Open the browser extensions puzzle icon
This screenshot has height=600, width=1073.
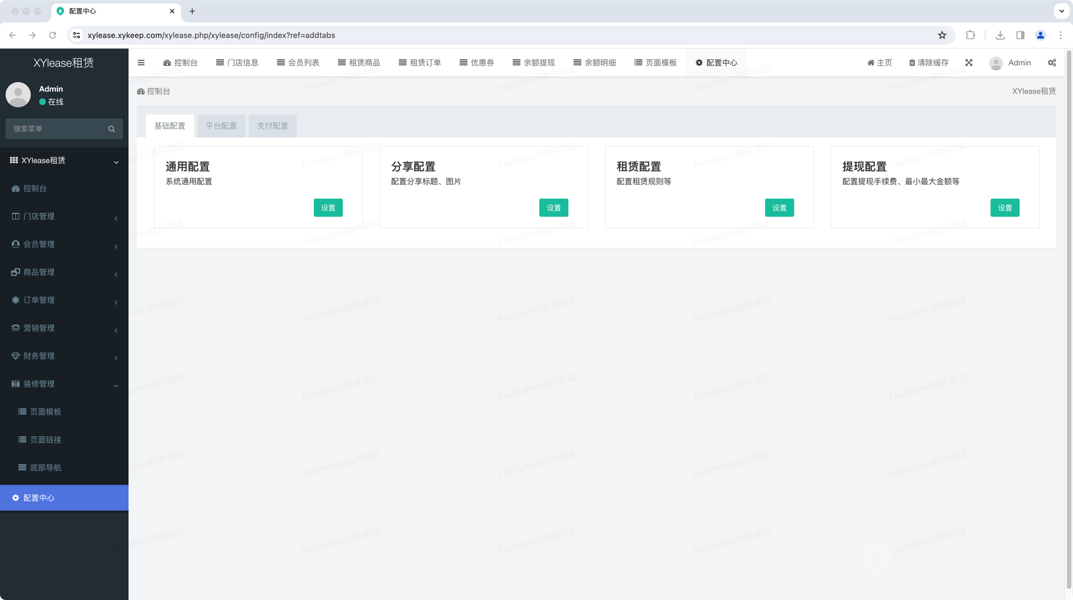point(970,35)
